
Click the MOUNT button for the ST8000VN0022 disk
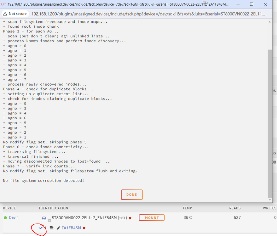tap(152, 217)
